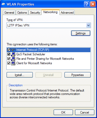Select Client for Microsoft Networks list entry

coord(34,63)
